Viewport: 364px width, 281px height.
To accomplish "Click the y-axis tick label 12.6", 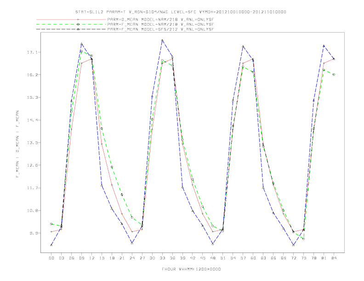I will point(32,165).
